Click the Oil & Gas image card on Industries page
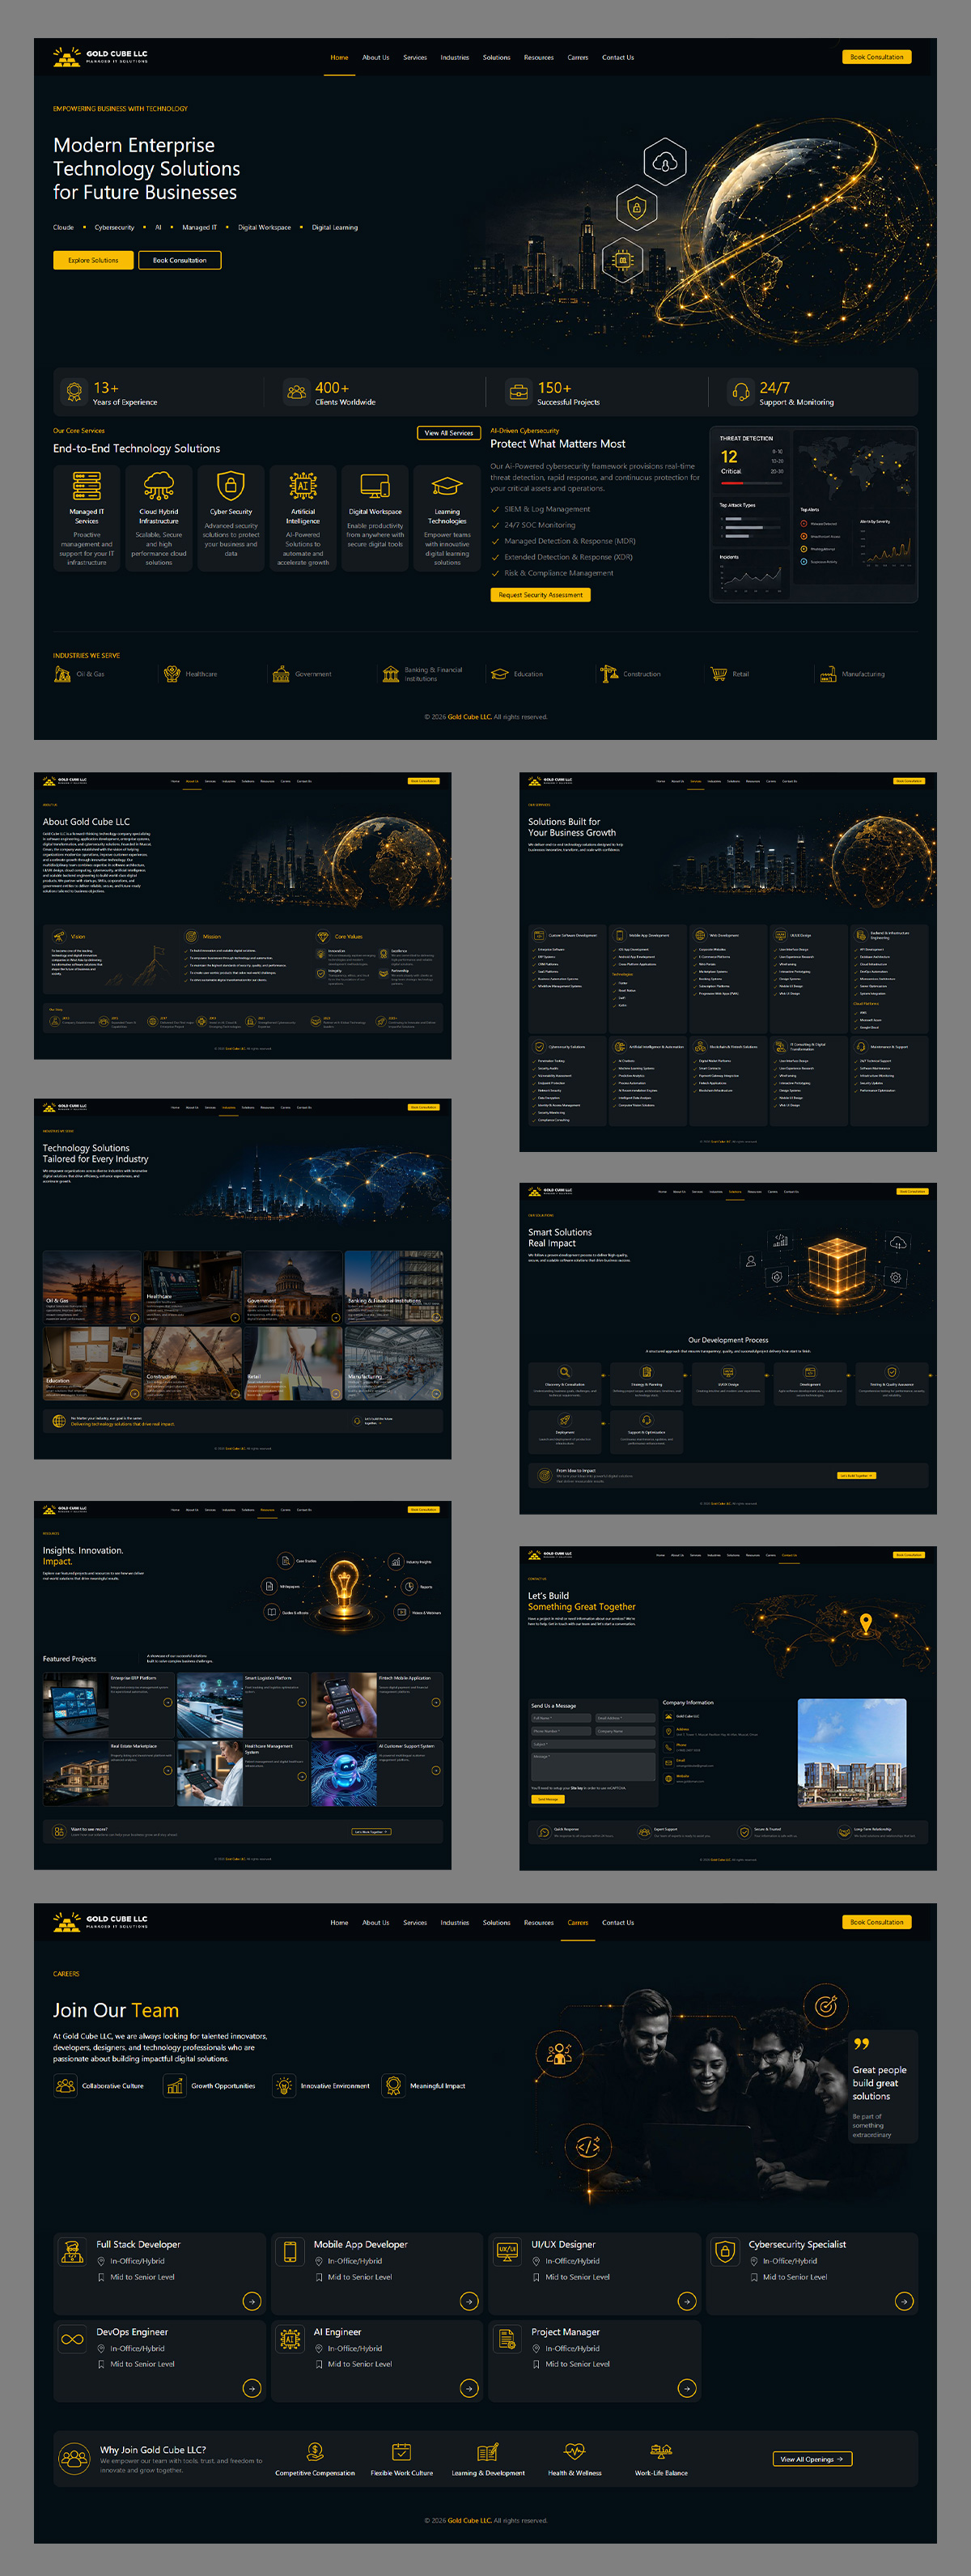 92,1287
